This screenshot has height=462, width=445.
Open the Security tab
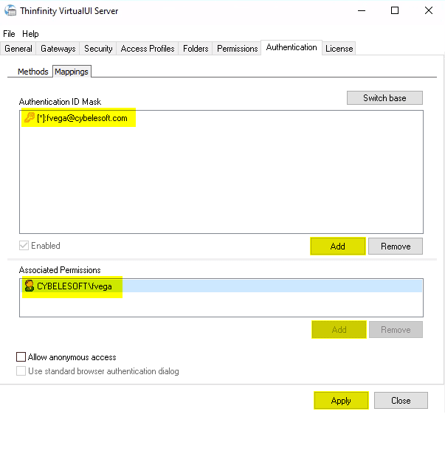[x=98, y=49]
